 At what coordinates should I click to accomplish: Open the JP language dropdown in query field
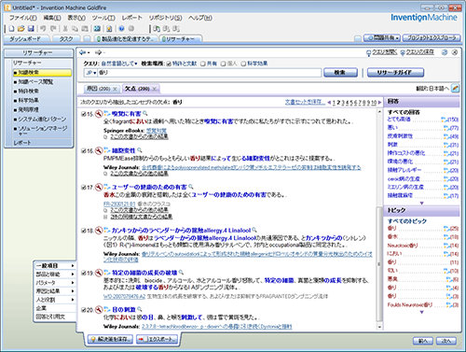(91, 73)
